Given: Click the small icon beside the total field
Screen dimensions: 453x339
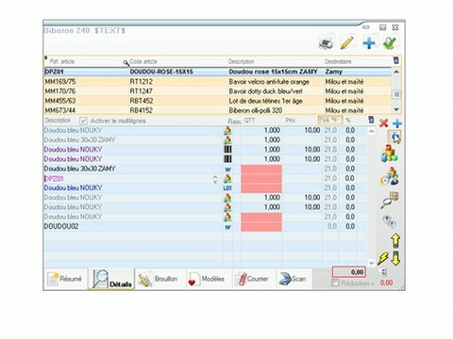Looking at the screenshot, I should [383, 272].
